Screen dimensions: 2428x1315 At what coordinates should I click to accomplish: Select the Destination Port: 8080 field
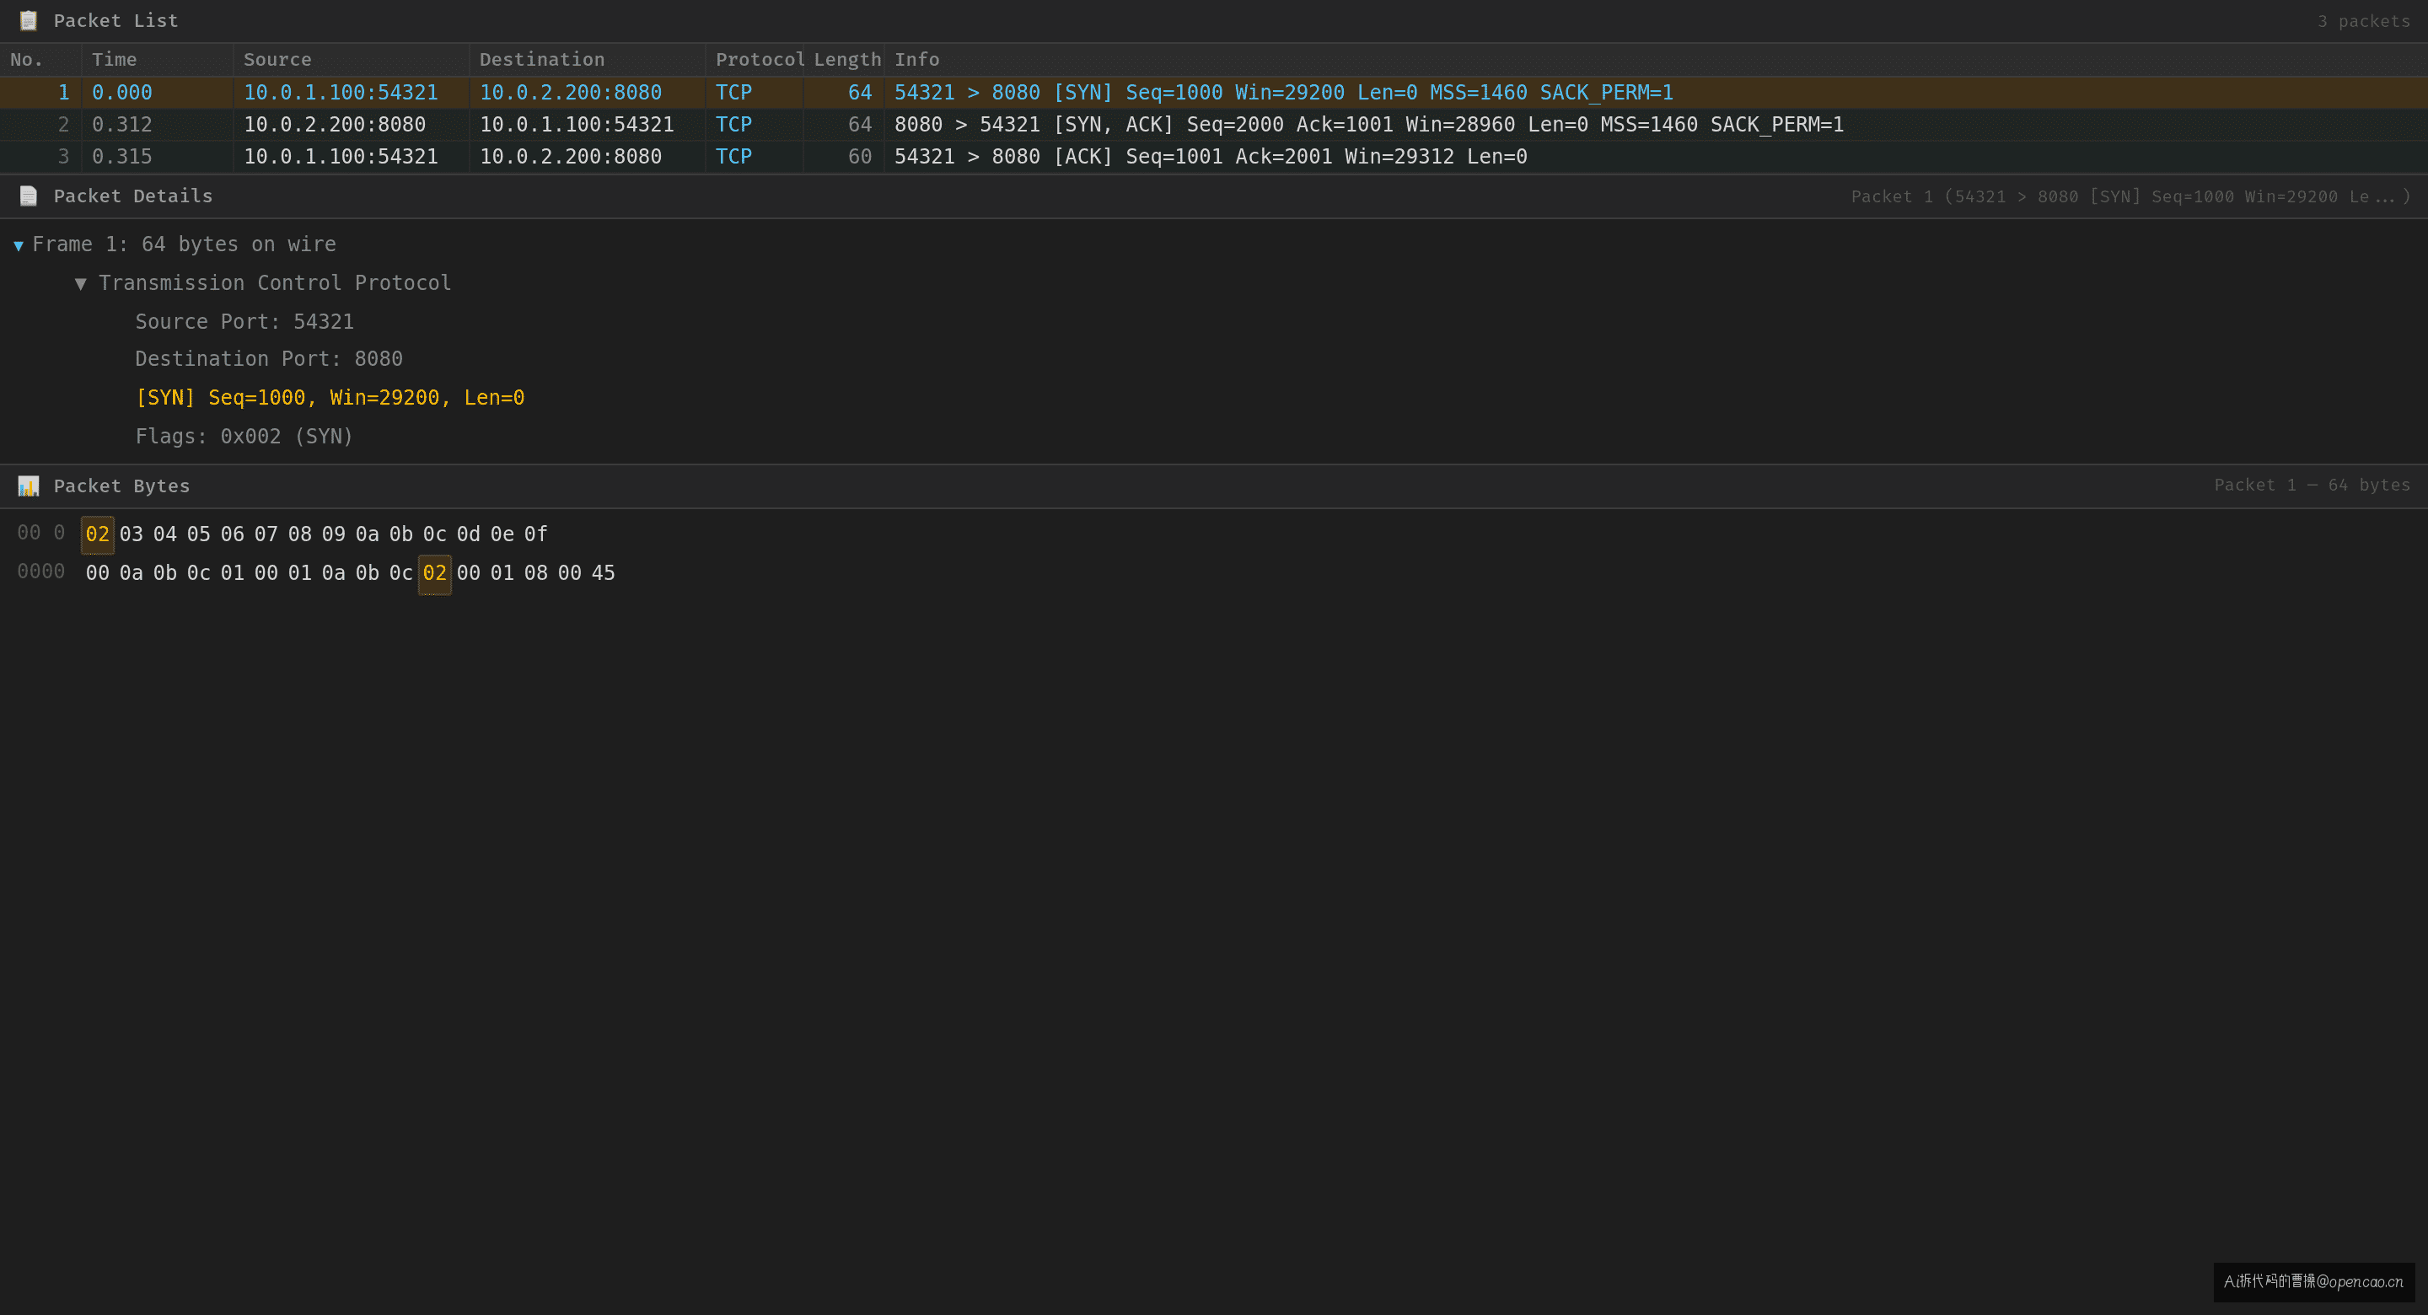point(269,359)
